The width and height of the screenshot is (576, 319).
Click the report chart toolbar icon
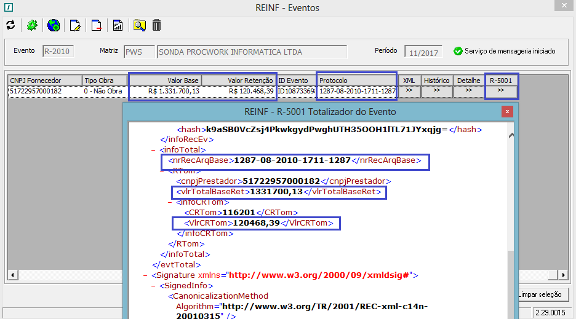[118, 25]
